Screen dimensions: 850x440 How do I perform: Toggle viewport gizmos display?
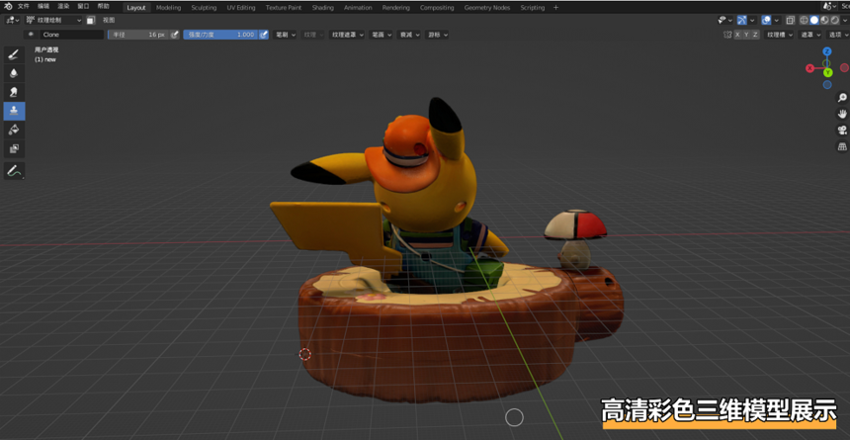point(742,20)
